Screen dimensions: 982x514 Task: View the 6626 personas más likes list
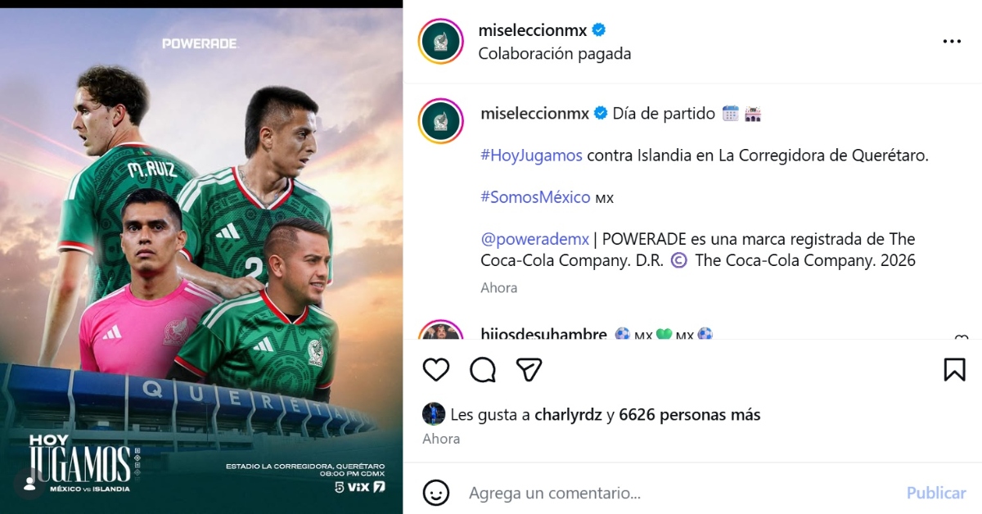pyautogui.click(x=690, y=415)
